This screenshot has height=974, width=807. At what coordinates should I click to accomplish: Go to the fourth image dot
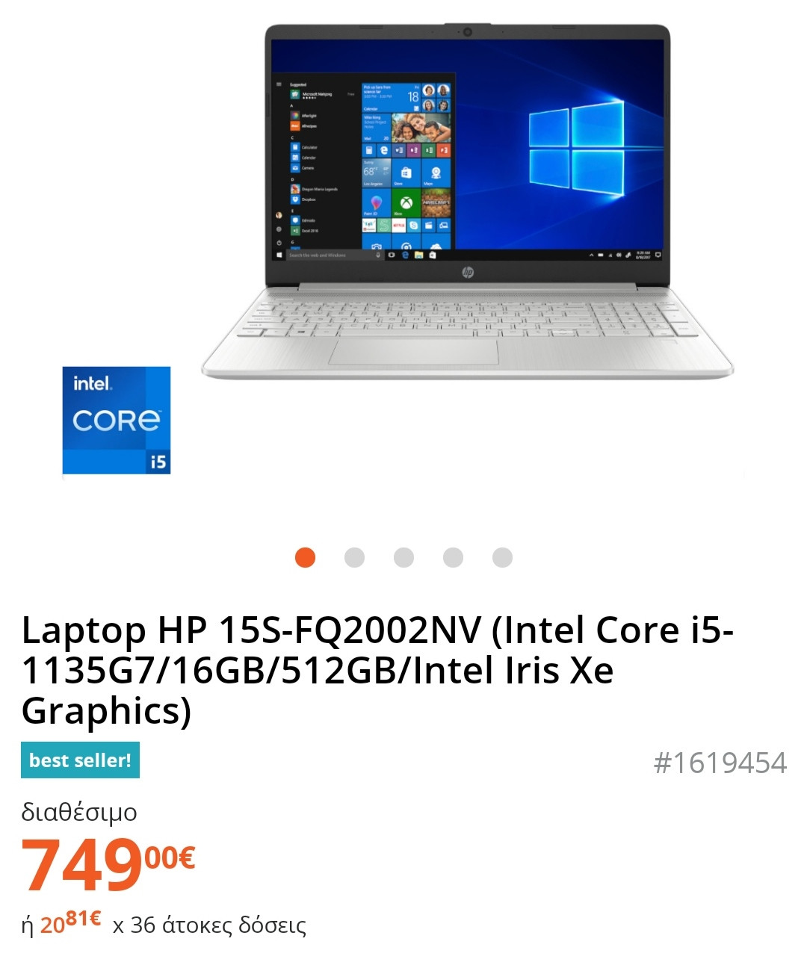pos(453,557)
